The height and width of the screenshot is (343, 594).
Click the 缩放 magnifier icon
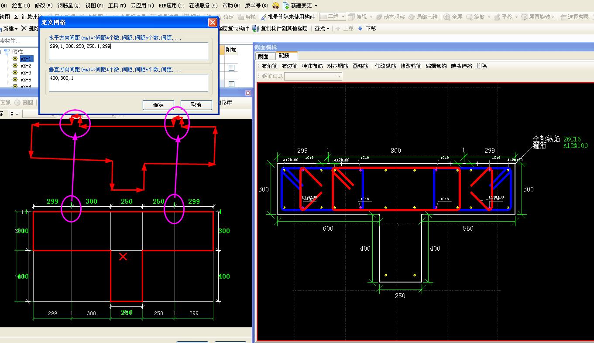(470, 17)
